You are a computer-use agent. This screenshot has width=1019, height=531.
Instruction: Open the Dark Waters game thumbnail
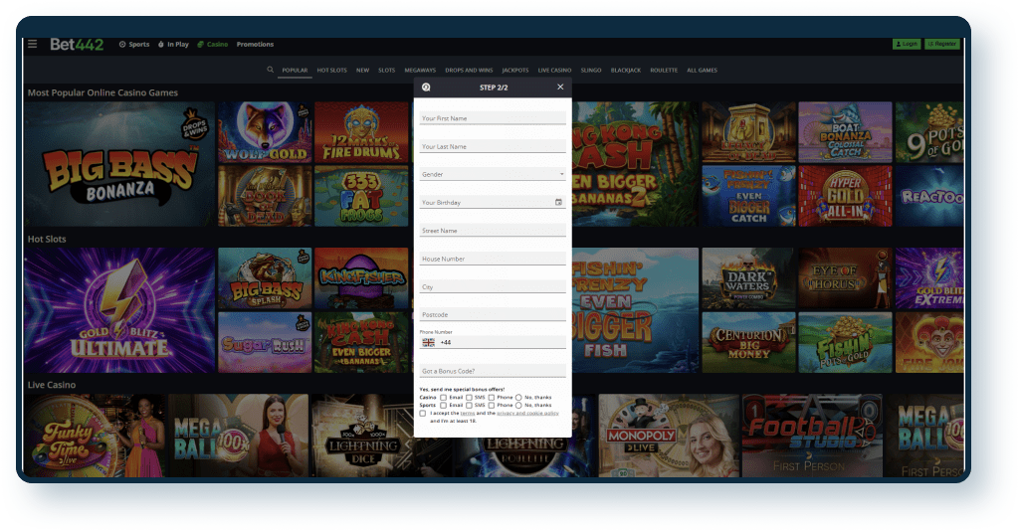coord(748,277)
